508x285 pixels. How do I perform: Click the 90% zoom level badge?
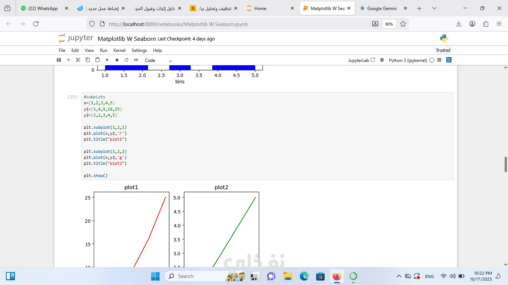(x=389, y=24)
